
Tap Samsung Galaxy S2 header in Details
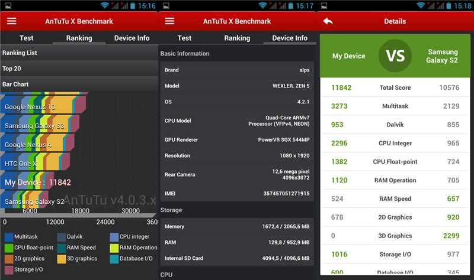[442, 56]
